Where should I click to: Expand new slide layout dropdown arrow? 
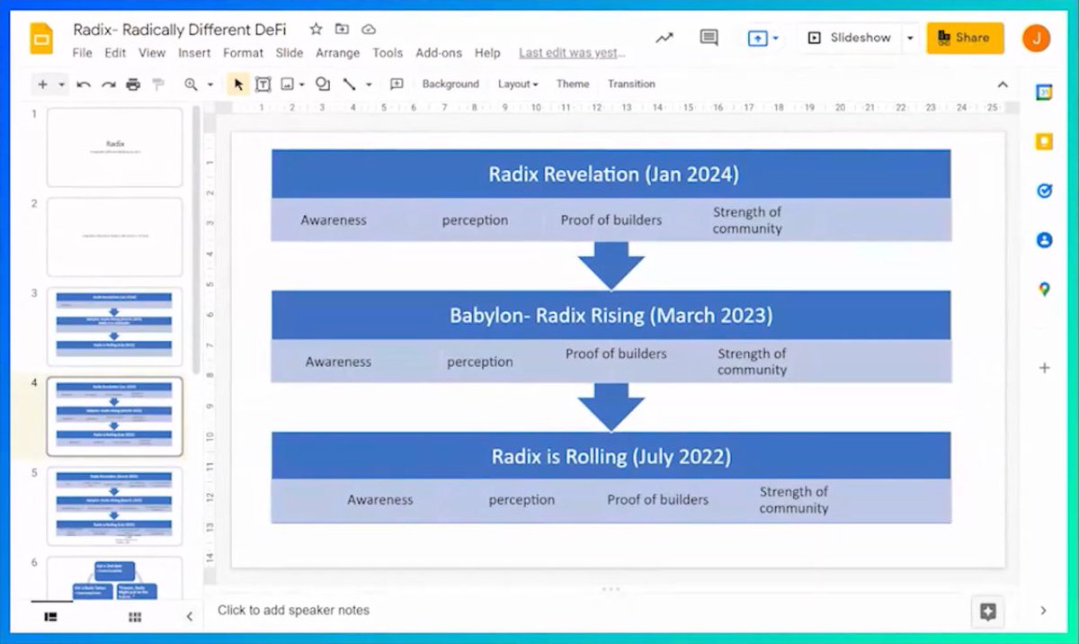[x=62, y=85]
